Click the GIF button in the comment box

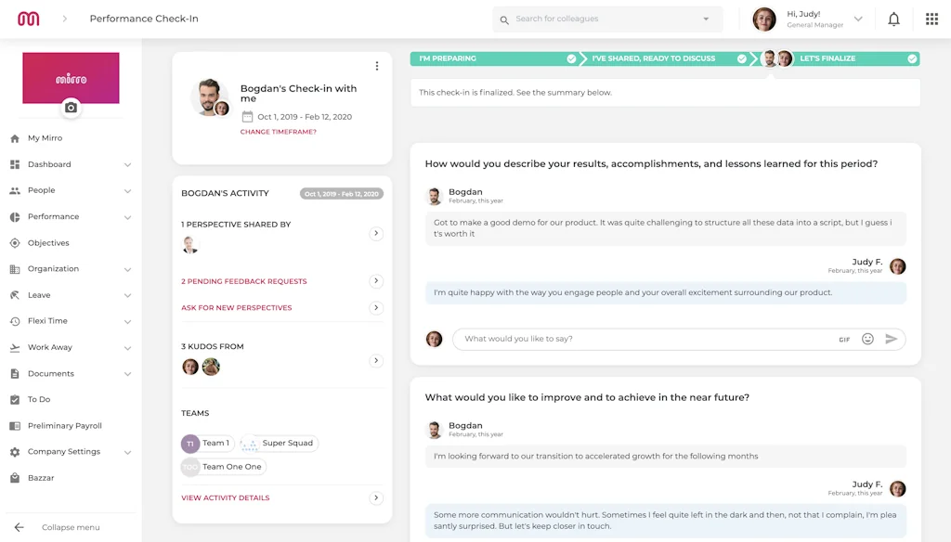(844, 339)
